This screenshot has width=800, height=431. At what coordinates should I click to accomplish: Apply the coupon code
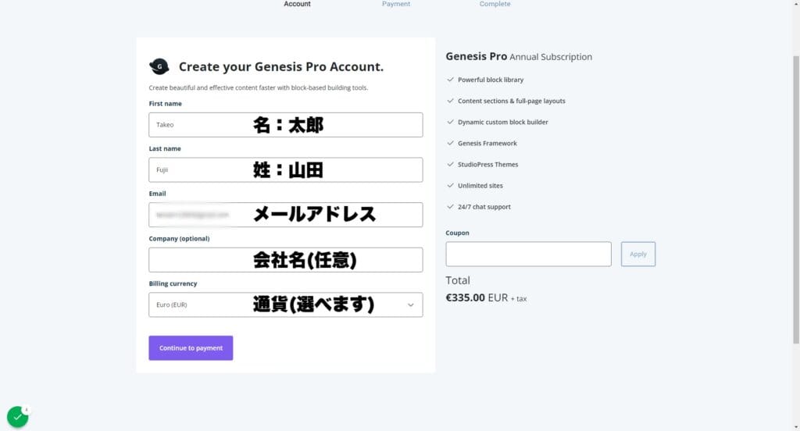(637, 254)
